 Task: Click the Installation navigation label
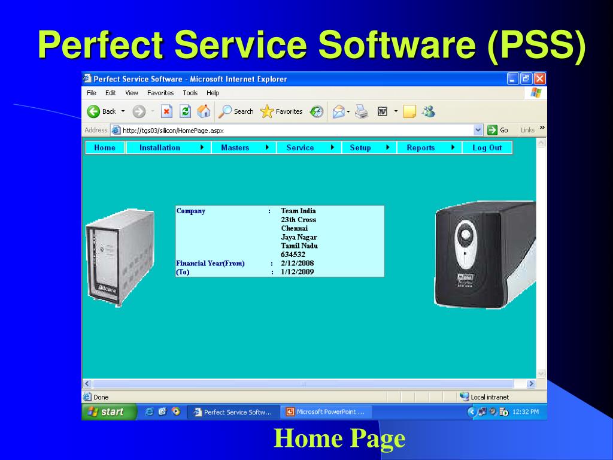click(x=160, y=147)
